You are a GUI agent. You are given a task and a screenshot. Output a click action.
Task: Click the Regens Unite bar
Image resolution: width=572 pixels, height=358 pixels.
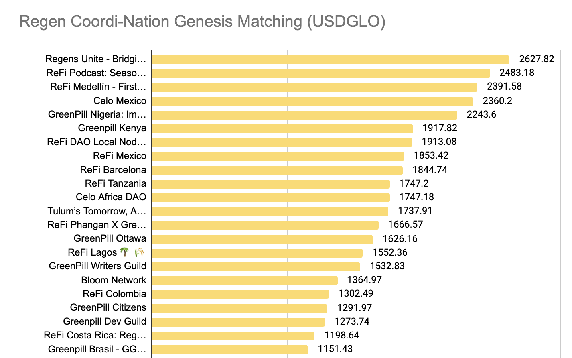pos(330,60)
